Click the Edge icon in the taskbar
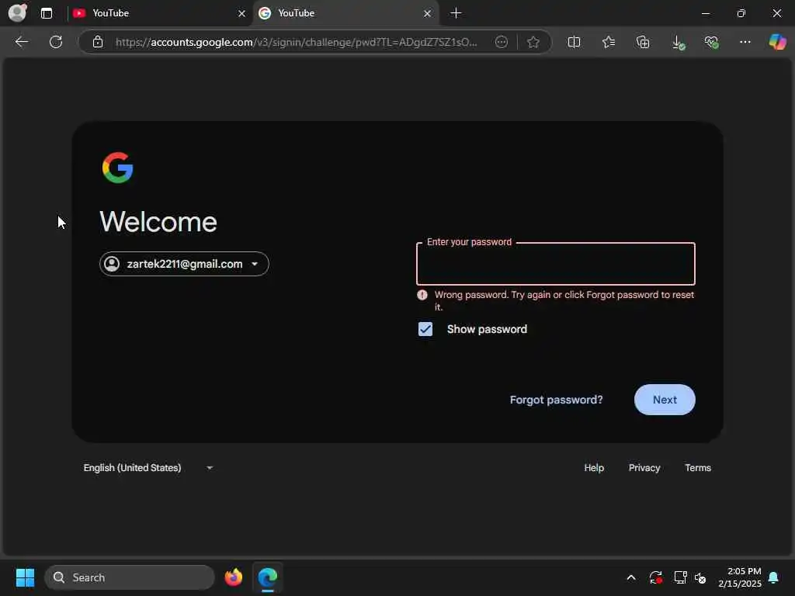Screen dimensions: 795x596 tap(267, 577)
